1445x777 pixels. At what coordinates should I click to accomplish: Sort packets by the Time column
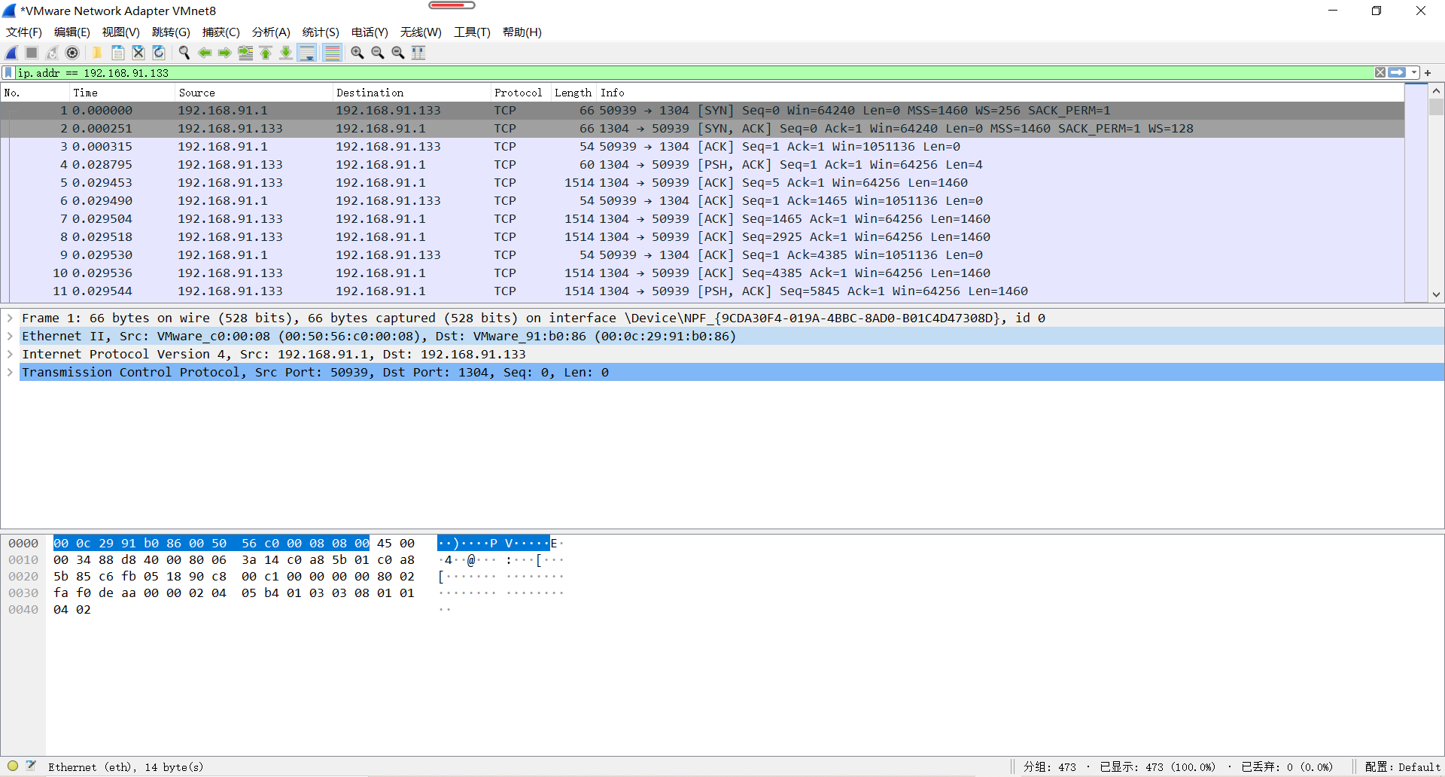[x=121, y=93]
